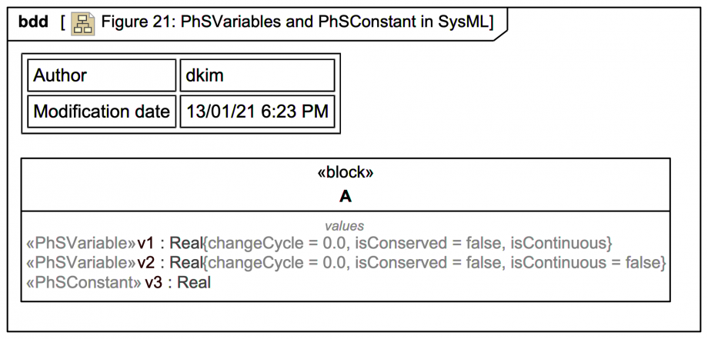Click v2 constraints with isContinuous = false

coord(435,263)
